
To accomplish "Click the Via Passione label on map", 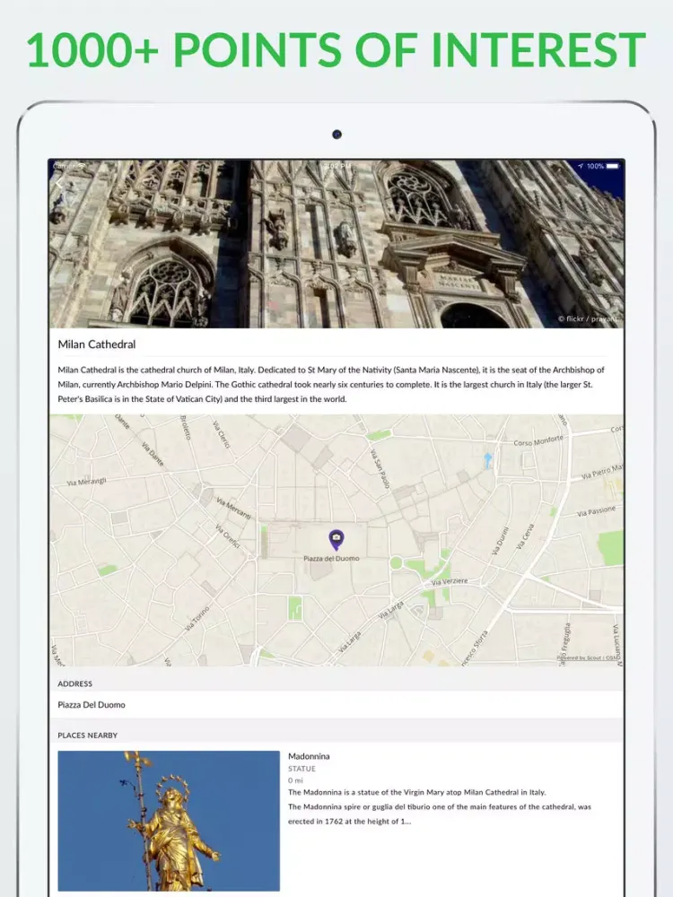I will click(x=597, y=510).
